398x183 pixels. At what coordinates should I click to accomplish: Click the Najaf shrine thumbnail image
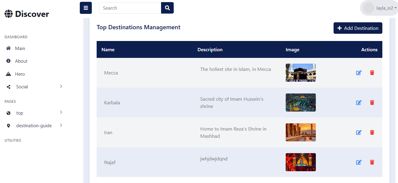(300, 162)
